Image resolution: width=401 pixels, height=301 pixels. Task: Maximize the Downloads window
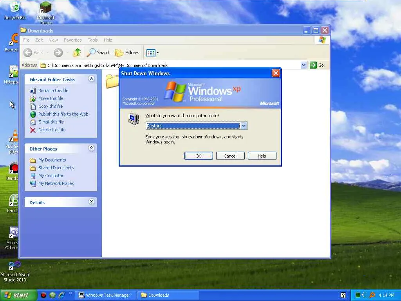[x=316, y=31]
